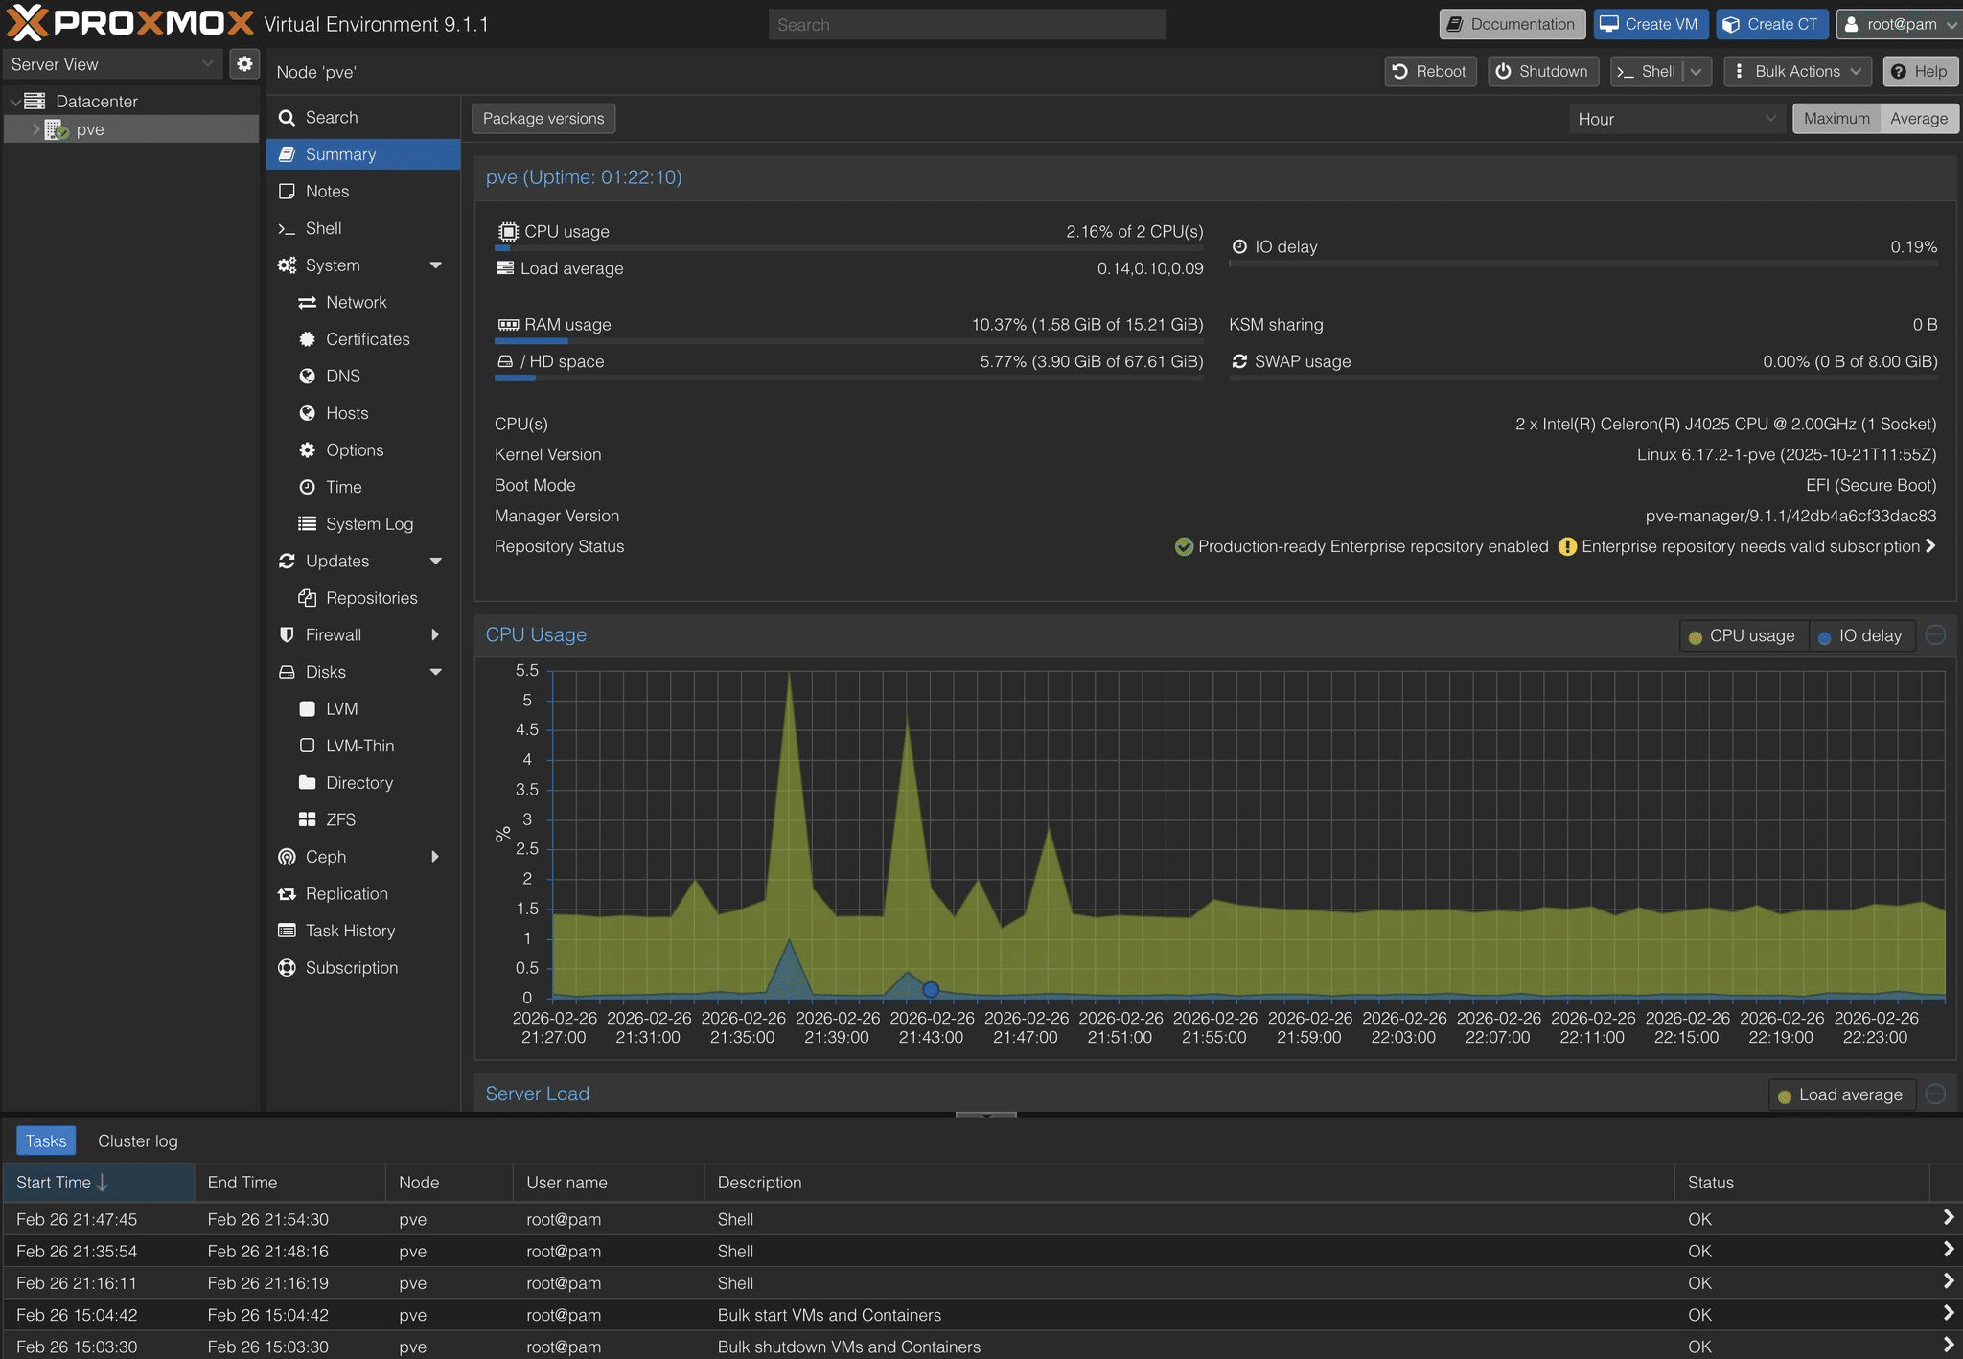Click the Network arrows icon
This screenshot has width=1963, height=1359.
click(307, 302)
